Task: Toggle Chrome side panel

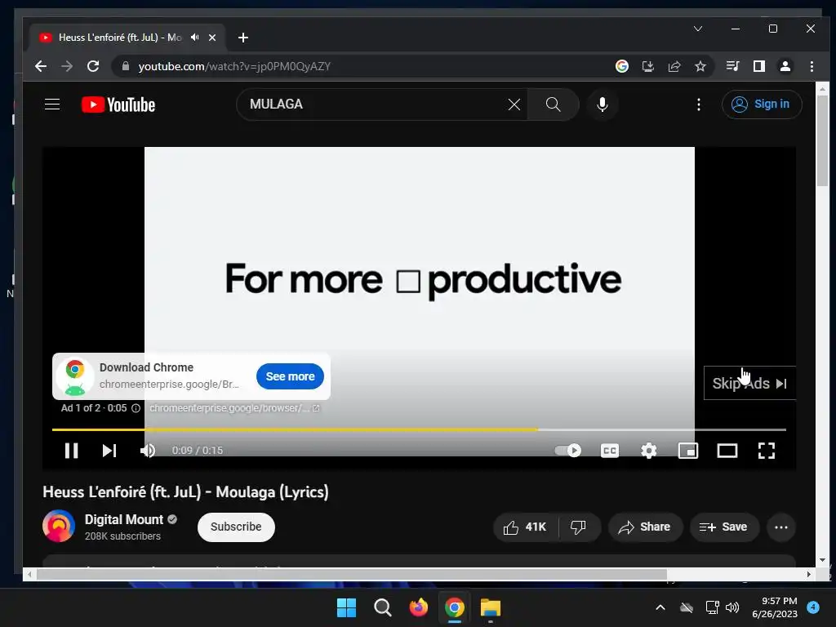Action: (x=758, y=66)
